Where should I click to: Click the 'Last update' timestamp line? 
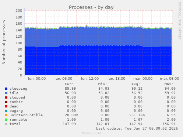pyautogui.click(x=137, y=129)
